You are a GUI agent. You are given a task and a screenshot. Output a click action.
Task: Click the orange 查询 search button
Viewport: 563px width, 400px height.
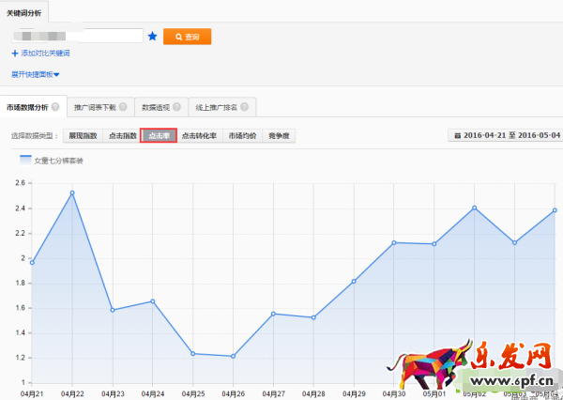tap(187, 37)
